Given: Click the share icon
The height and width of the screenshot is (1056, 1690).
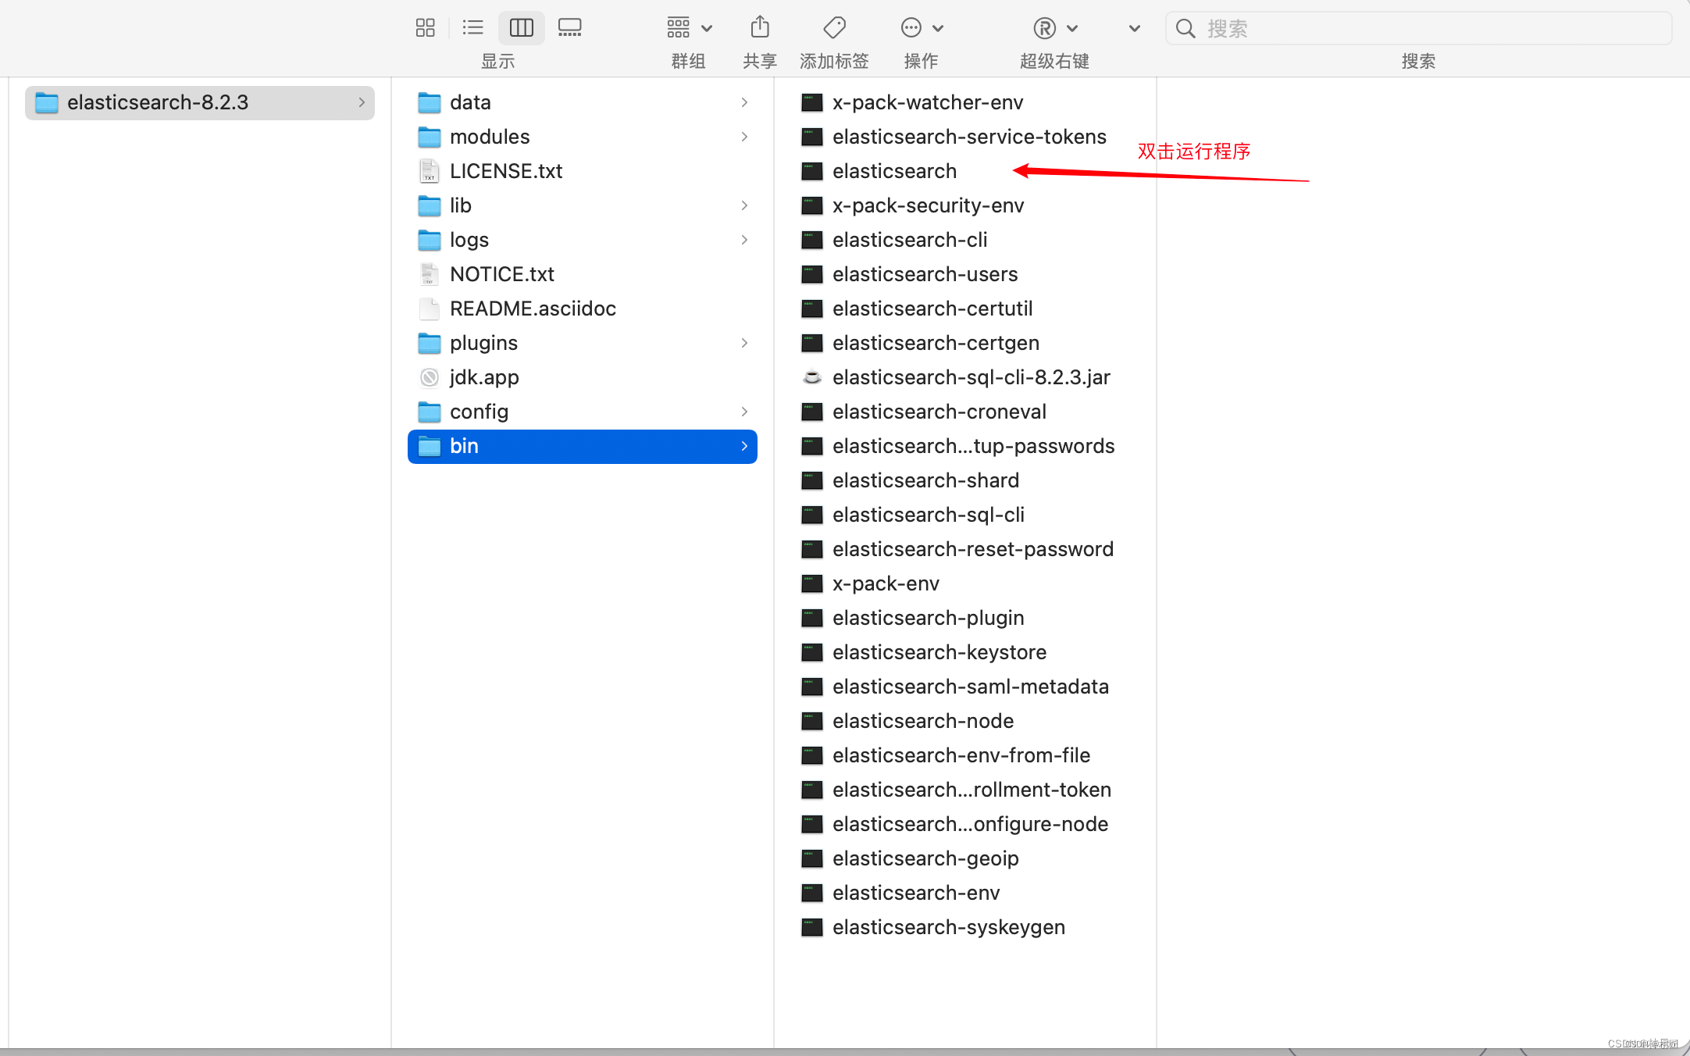Looking at the screenshot, I should 759,28.
